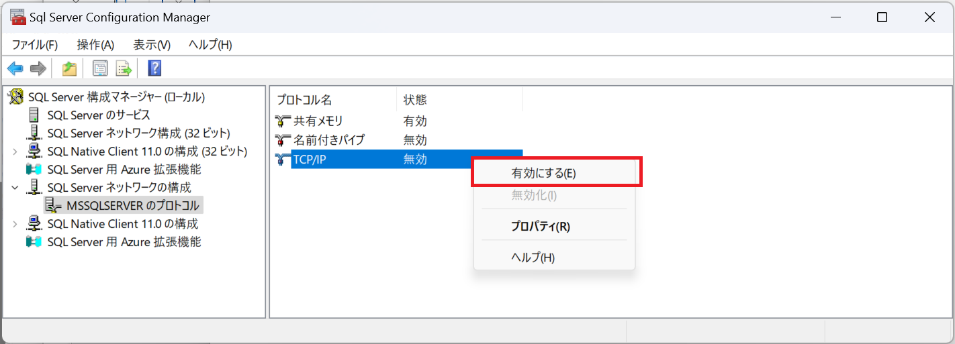This screenshot has height=344, width=955.
Task: Click the properties sheet toolbar icon
Action: (101, 68)
